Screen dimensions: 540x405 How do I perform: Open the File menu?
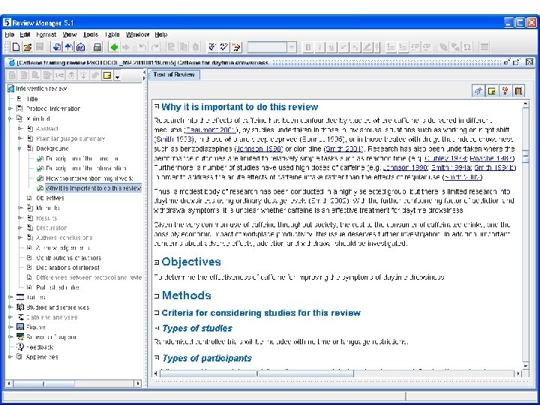click(x=9, y=34)
